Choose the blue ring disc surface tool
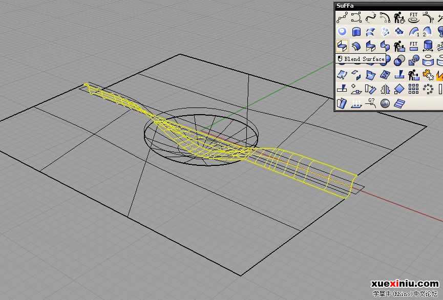443x300 pixels. tap(342, 32)
